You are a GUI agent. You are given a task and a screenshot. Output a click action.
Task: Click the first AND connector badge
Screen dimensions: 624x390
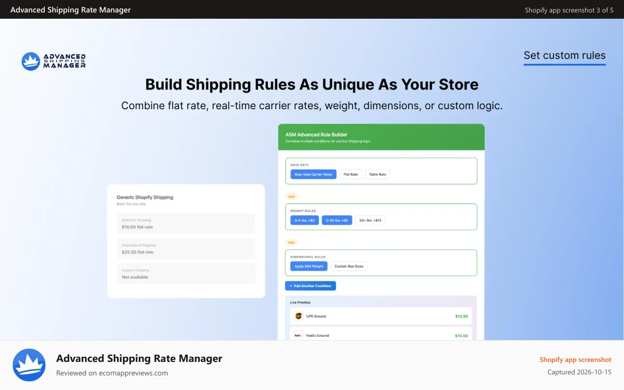point(291,197)
